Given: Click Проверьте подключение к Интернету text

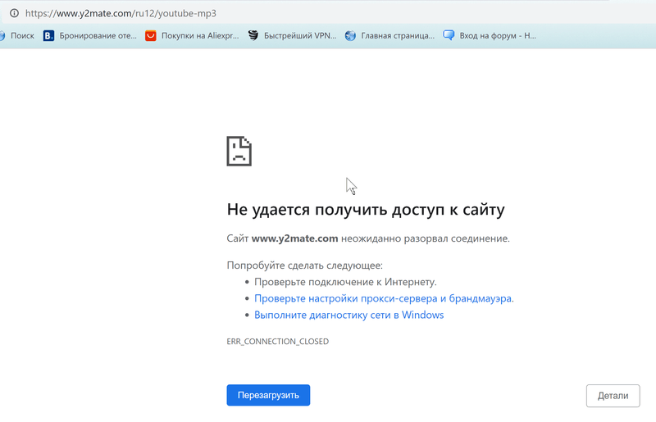Looking at the screenshot, I should 345,282.
